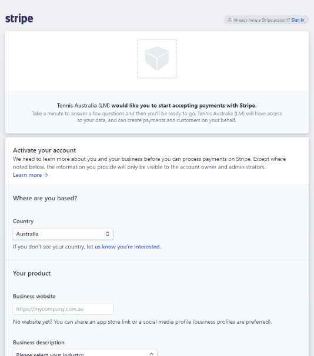Click the Activate your account heading
314x356 pixels.
click(44, 150)
